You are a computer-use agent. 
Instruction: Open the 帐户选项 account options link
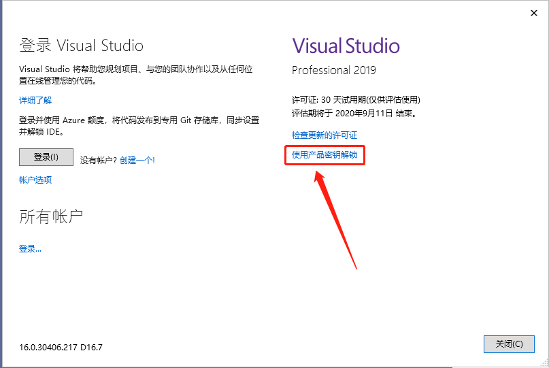click(35, 180)
